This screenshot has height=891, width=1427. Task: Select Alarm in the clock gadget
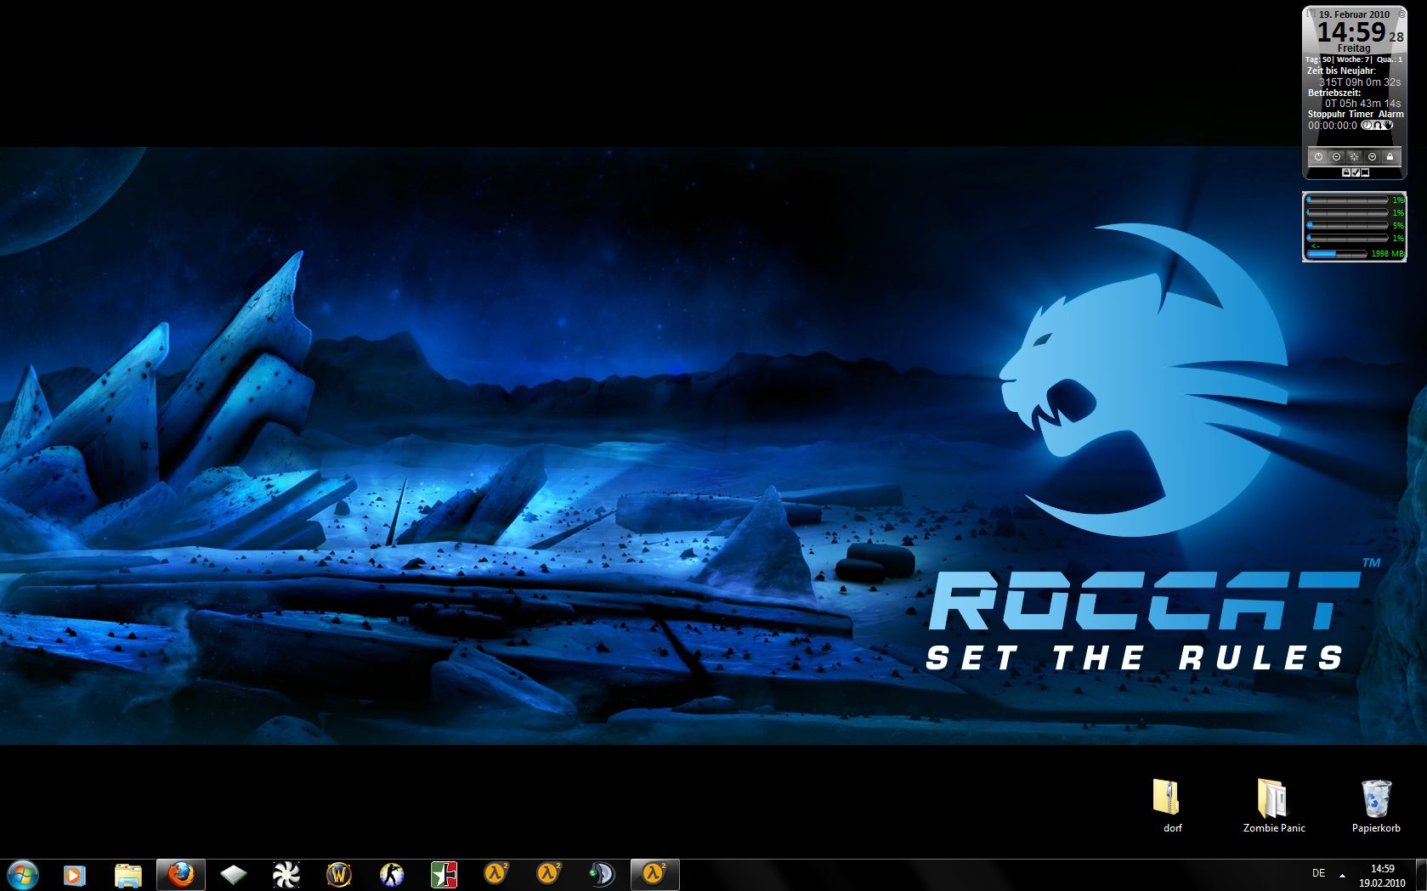(x=1390, y=114)
